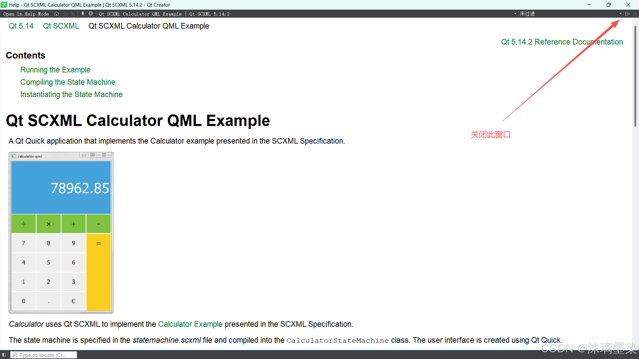Open the Qt SCXML breadcrumb link
639x359 pixels.
click(x=61, y=26)
